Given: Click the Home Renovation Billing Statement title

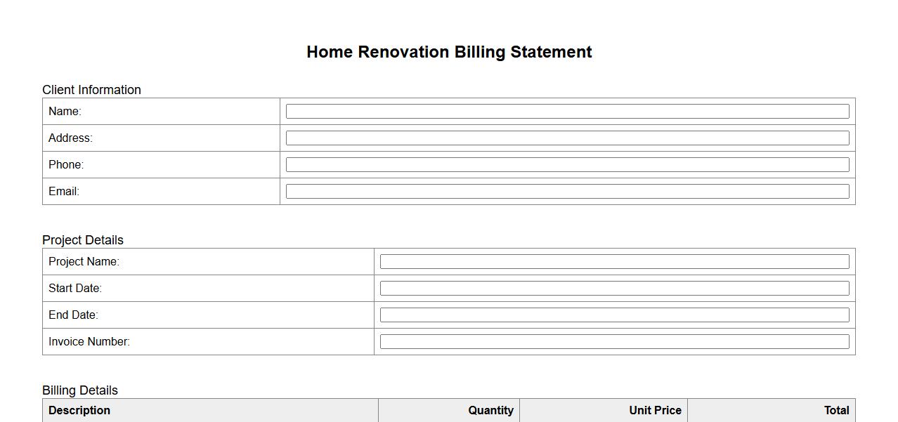Looking at the screenshot, I should pyautogui.click(x=449, y=52).
